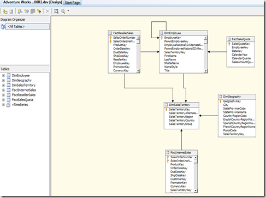This screenshot has height=198, width=266.
Task: Click DimEmployee table scrollbar up arrow
Action: [x=205, y=38]
